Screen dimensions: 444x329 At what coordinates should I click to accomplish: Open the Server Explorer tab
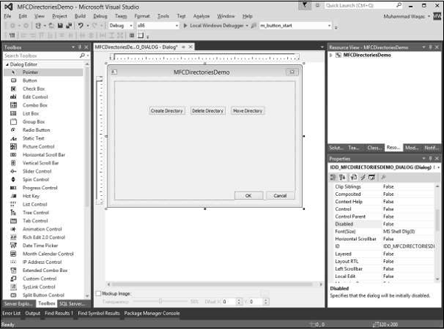point(18,303)
